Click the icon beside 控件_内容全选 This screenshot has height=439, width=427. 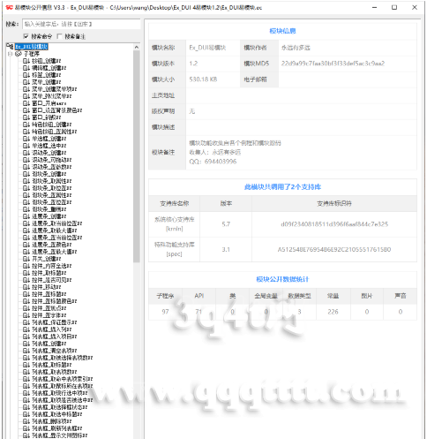click(26, 266)
